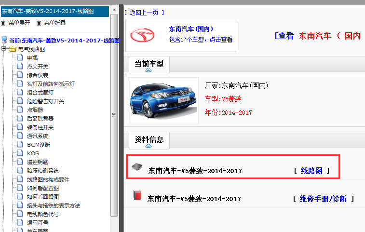The width and height of the screenshot is (365, 232).
Task: Click the gray book icon beside 线路图 row
Action: tap(137, 167)
